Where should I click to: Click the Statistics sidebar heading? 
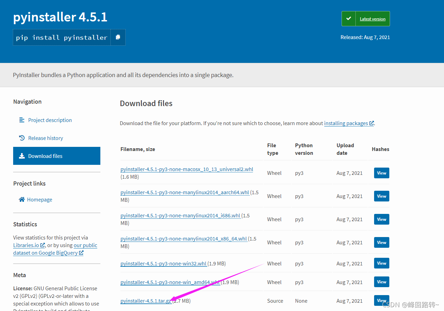[x=25, y=224]
